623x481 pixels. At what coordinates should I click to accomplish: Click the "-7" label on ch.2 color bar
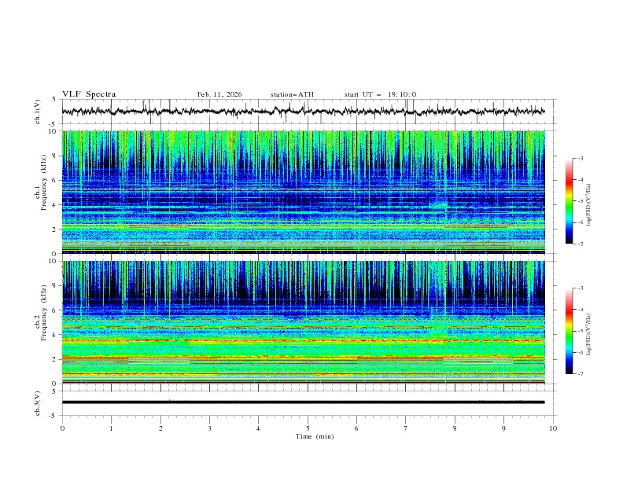point(581,374)
